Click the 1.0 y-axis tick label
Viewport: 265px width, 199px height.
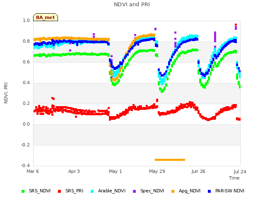pos(26,20)
